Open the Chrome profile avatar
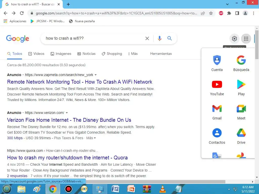This screenshot has height=194, width=259. [x=245, y=13]
